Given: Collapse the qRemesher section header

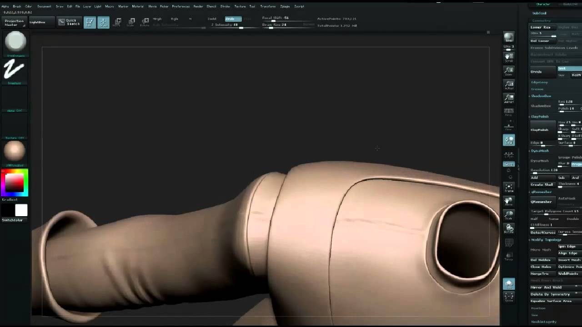Looking at the screenshot, I should (541, 192).
